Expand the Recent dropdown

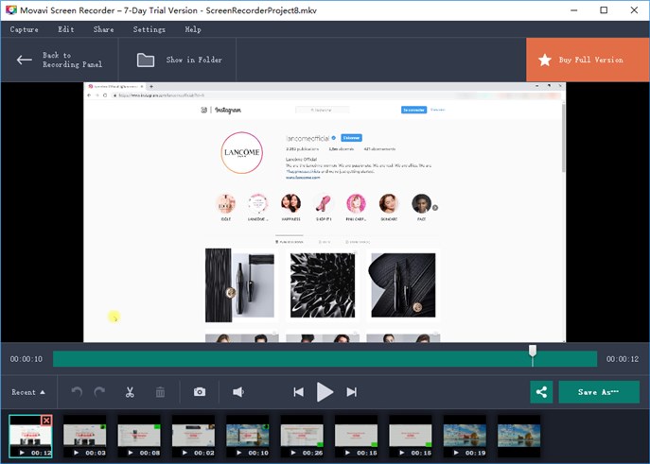(28, 392)
